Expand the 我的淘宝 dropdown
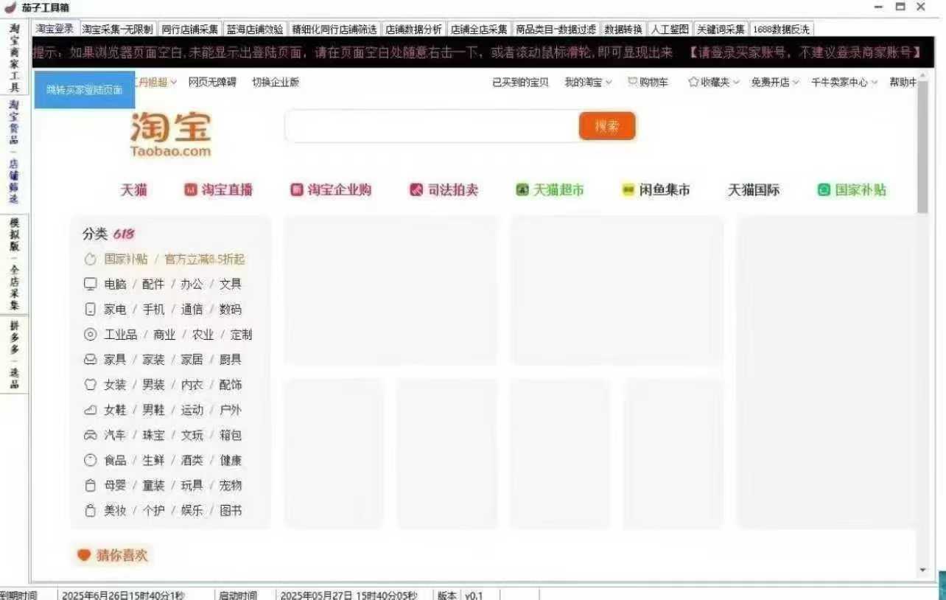 [x=588, y=83]
